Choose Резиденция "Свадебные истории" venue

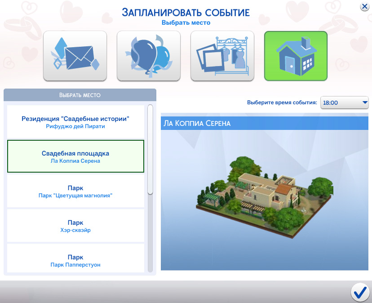point(75,119)
